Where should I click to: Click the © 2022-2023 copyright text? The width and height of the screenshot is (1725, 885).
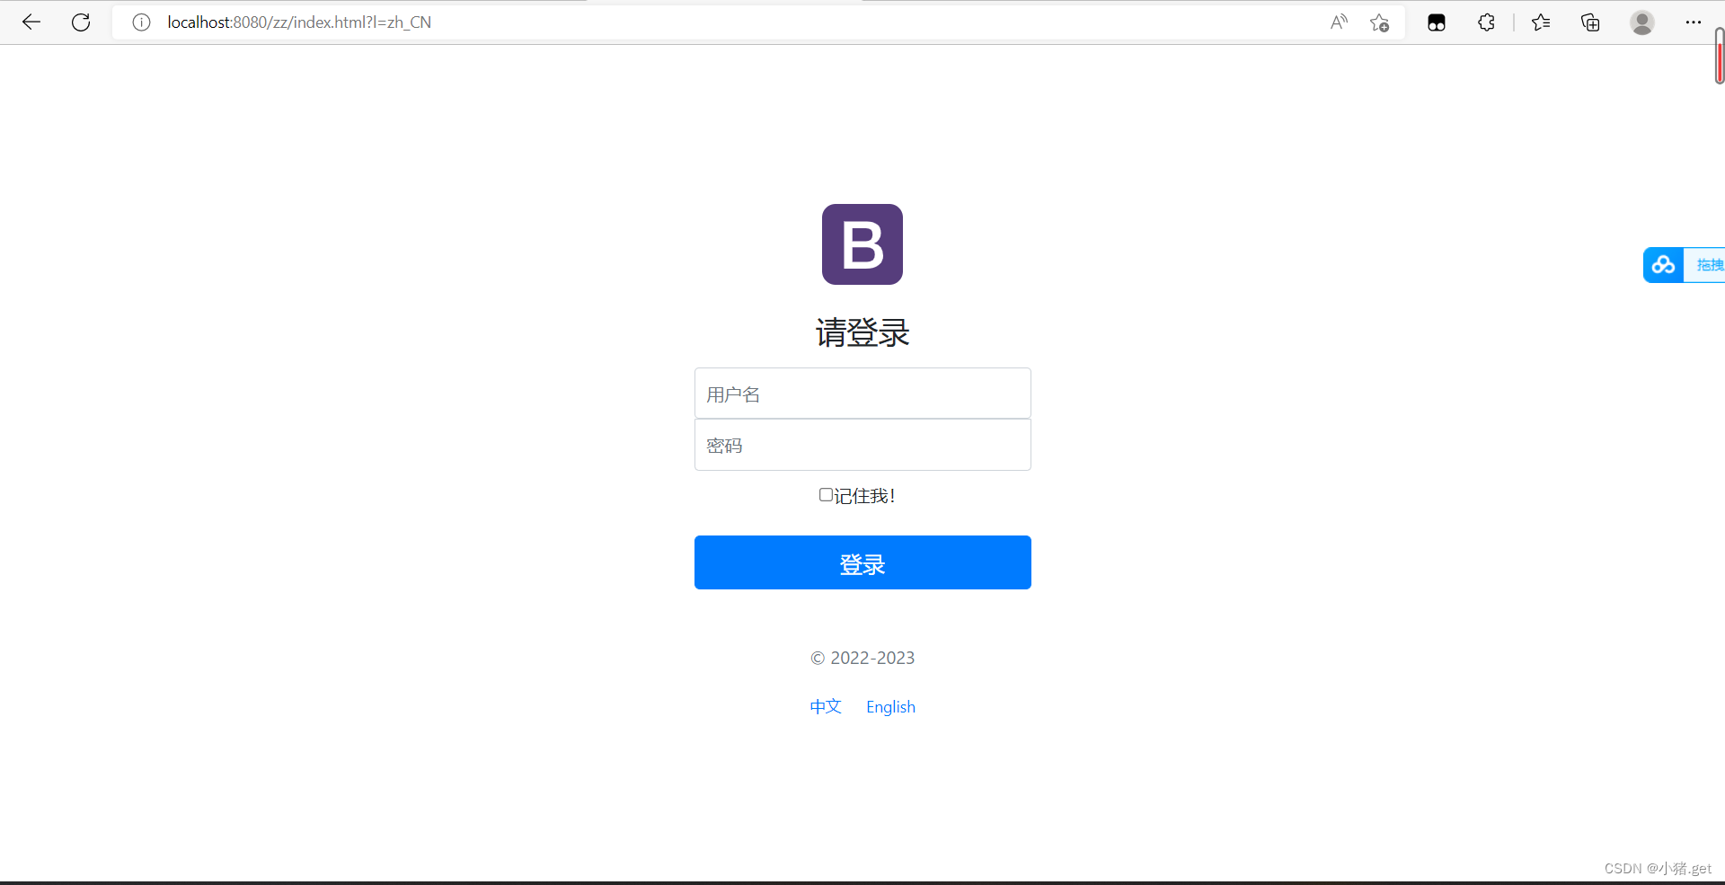[x=862, y=658]
